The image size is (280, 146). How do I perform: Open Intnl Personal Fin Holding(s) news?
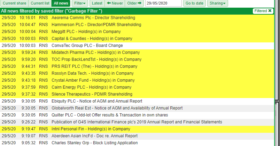coord(91,129)
